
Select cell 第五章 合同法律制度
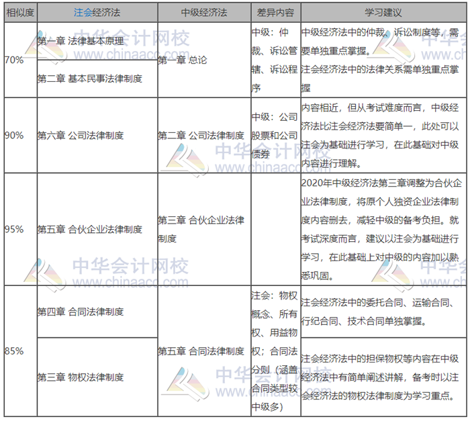pos(204,350)
